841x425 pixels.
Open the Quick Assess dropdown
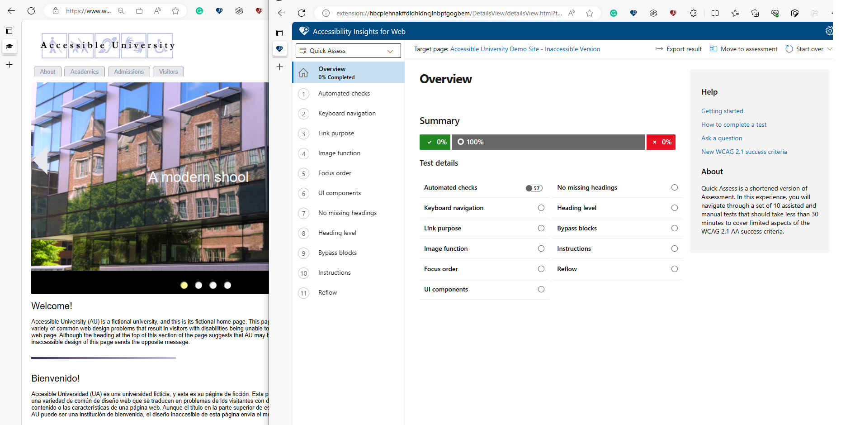coord(348,51)
